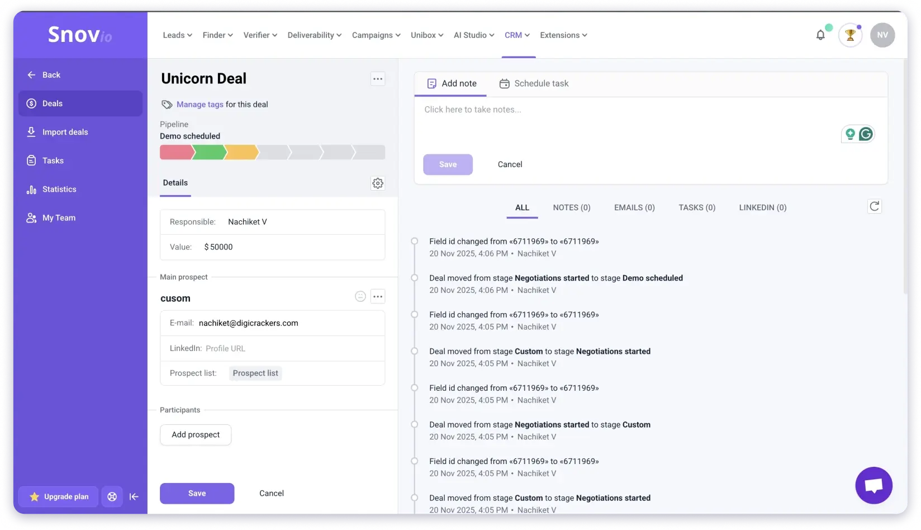Refresh the deal activity feed
This screenshot has height=530, width=921.
coord(875,206)
